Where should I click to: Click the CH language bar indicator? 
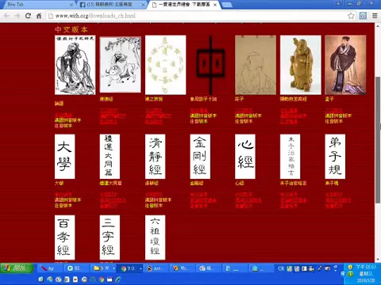click(281, 268)
